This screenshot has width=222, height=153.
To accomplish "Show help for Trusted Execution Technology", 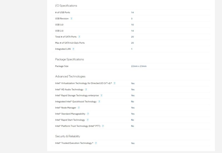I will [x=96, y=143].
